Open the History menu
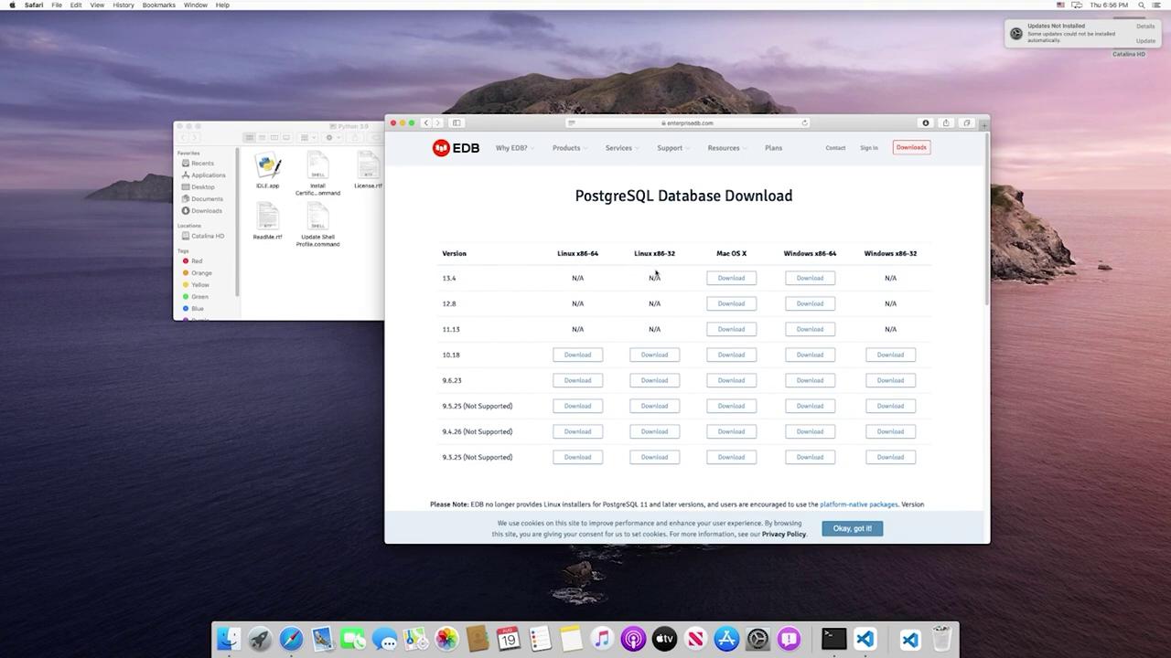 coord(123,5)
